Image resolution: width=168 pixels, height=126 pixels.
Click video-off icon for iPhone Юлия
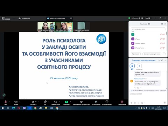(x=163, y=48)
